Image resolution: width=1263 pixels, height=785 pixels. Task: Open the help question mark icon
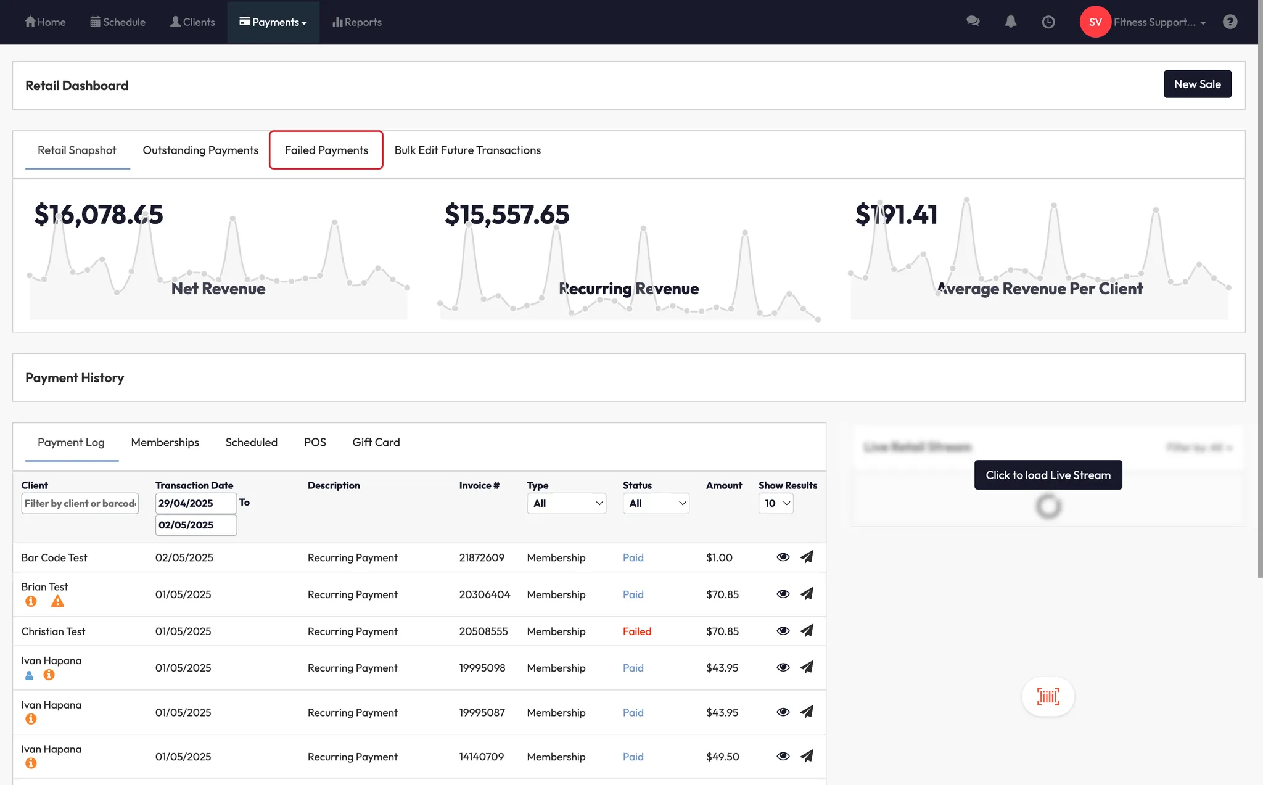click(x=1230, y=22)
